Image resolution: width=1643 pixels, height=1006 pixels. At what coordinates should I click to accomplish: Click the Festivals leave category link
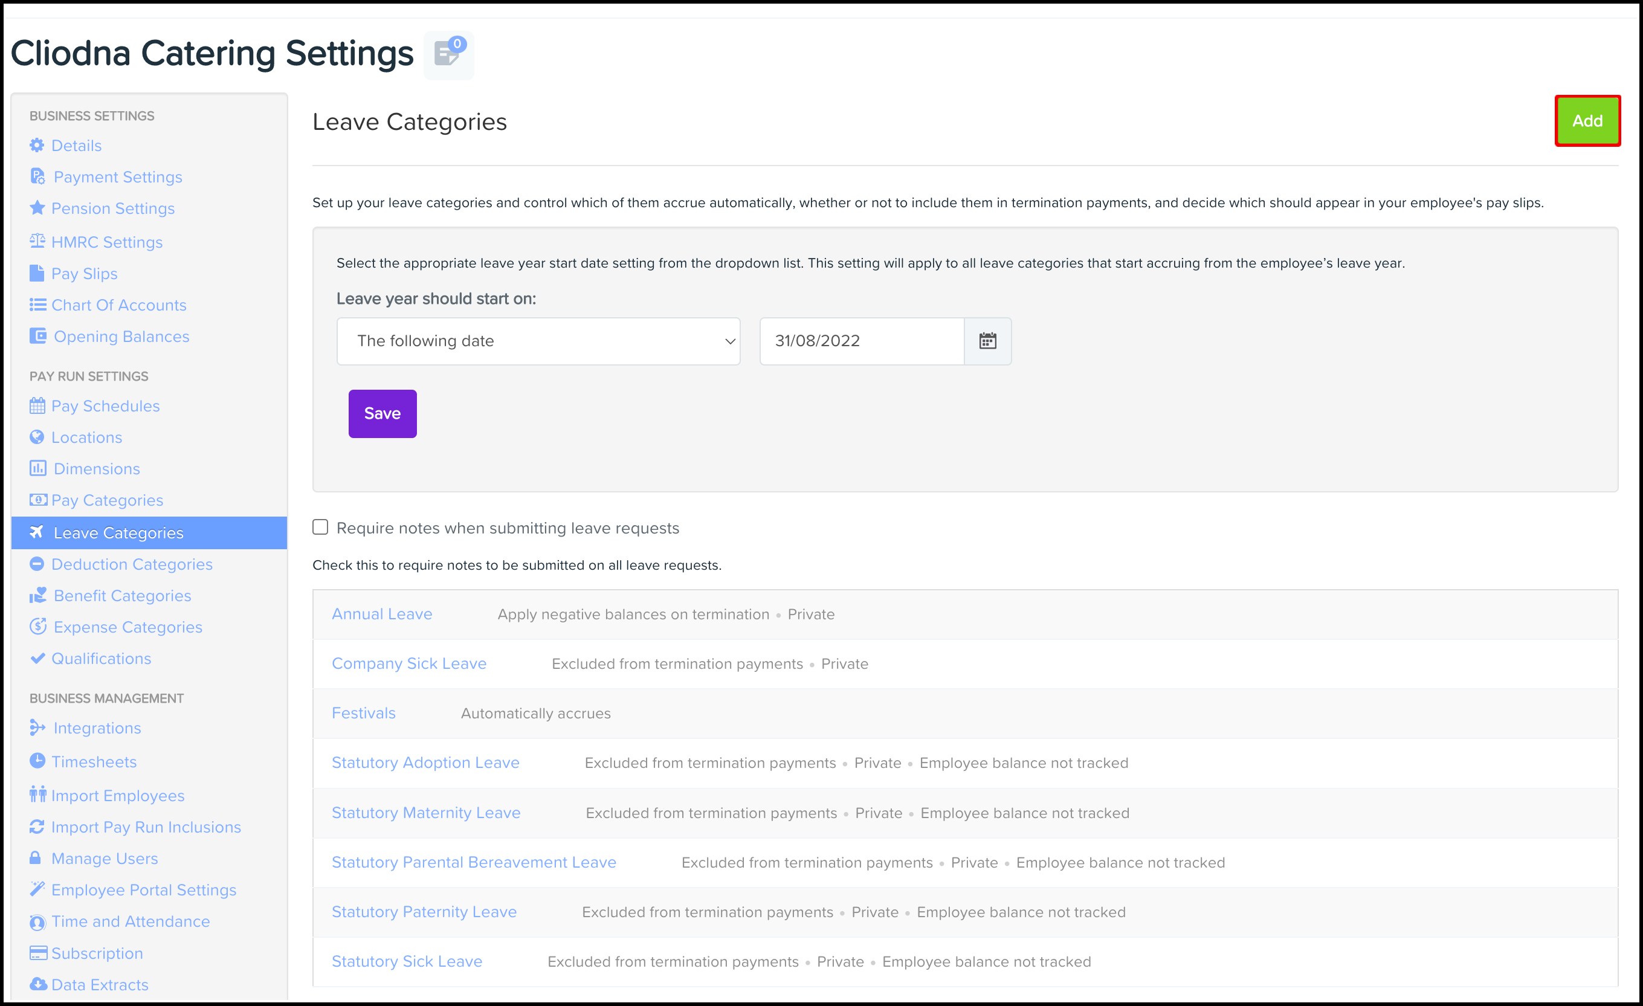click(x=363, y=713)
